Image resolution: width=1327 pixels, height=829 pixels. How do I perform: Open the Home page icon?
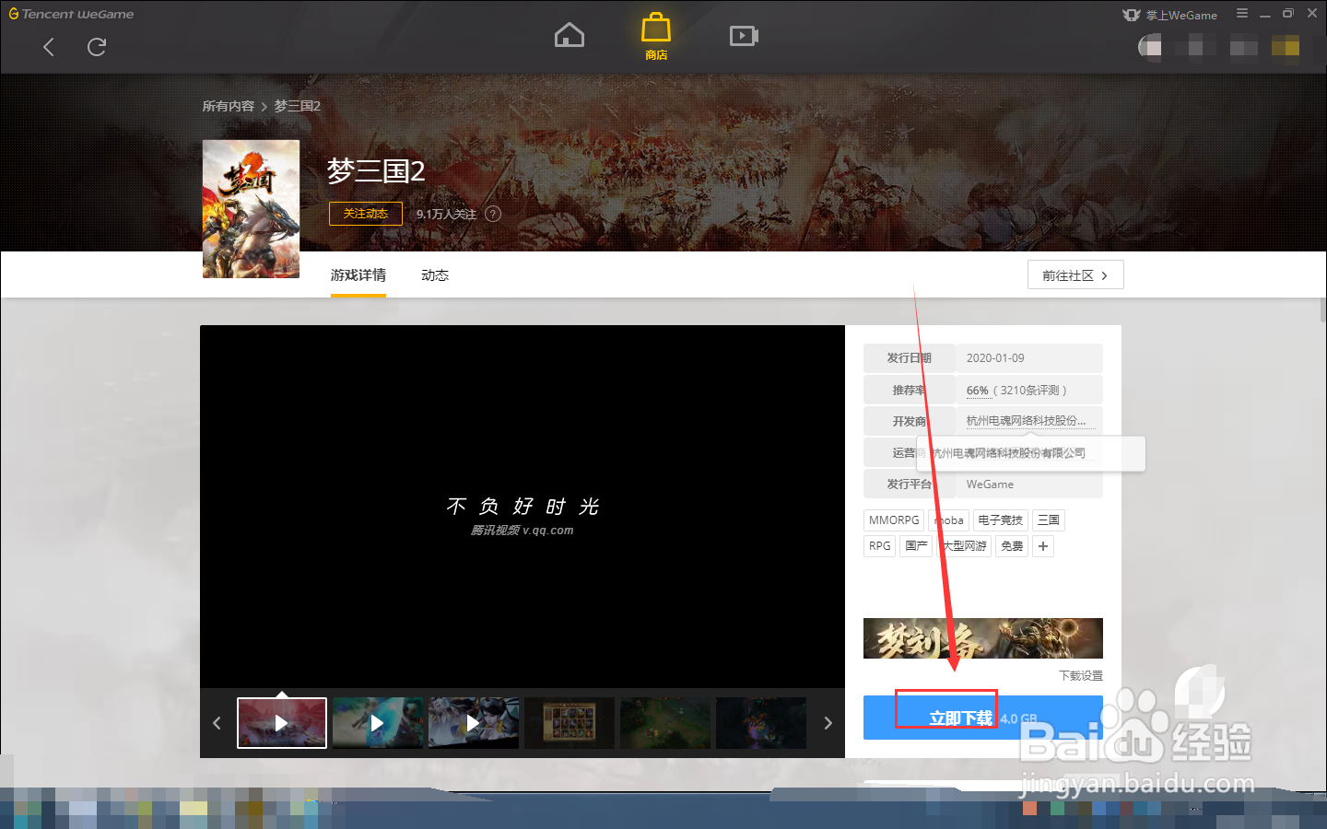(x=570, y=36)
